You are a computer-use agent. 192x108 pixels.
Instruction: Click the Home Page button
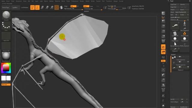pos(6,7)
